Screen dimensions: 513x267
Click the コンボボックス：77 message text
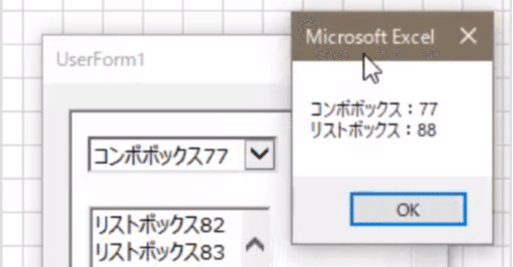click(374, 109)
